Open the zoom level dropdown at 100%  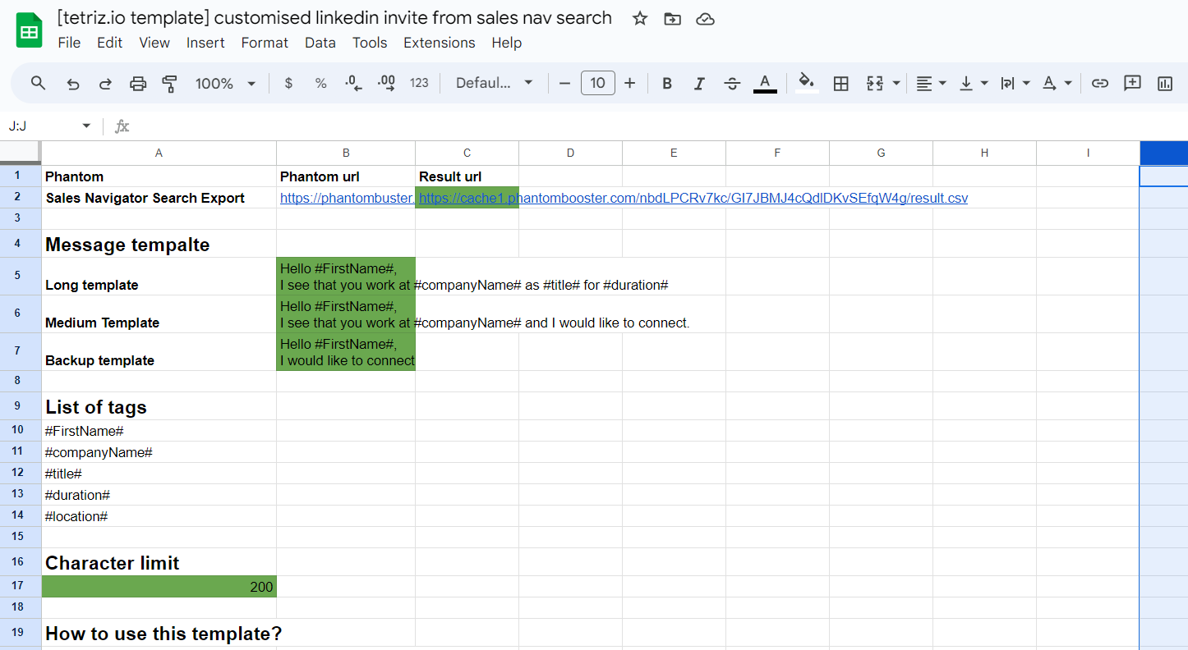[225, 83]
